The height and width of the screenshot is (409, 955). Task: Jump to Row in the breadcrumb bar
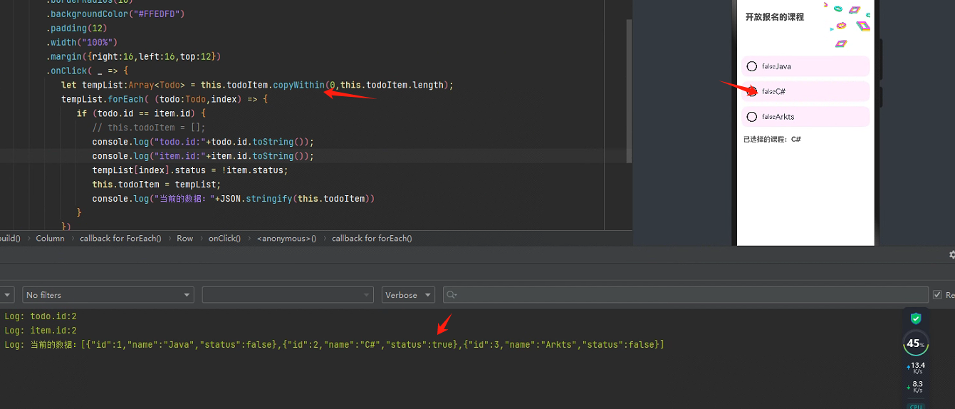tap(185, 239)
